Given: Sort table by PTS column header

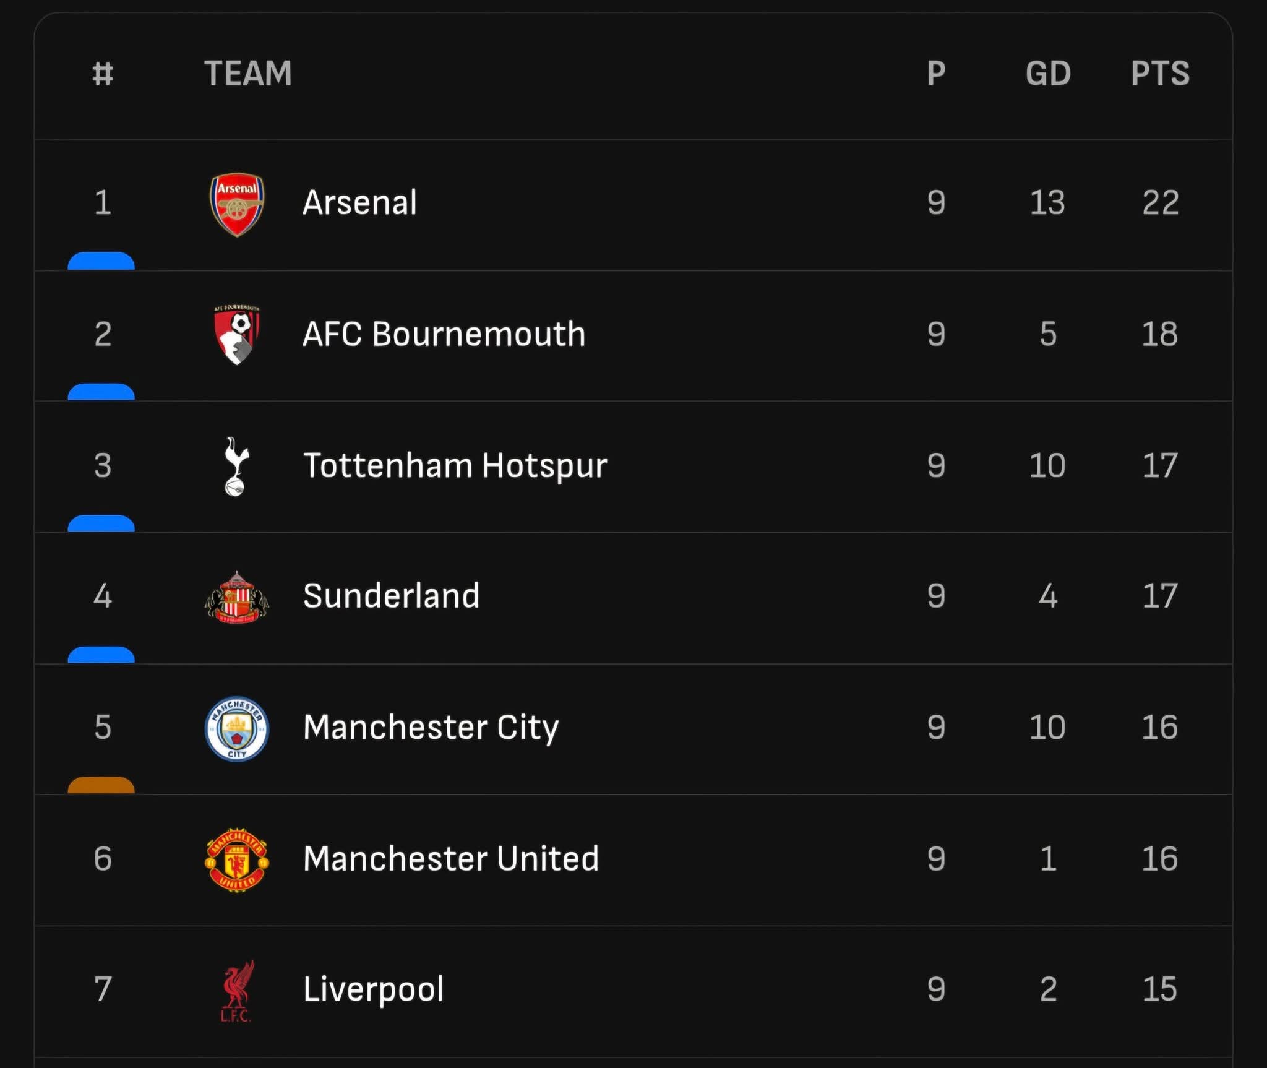Looking at the screenshot, I should pyautogui.click(x=1160, y=73).
